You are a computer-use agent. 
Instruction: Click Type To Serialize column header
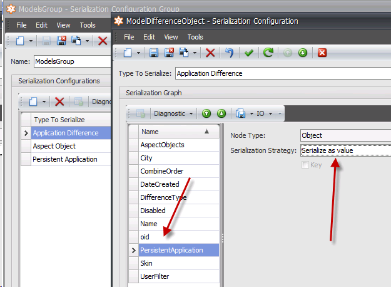coord(71,120)
